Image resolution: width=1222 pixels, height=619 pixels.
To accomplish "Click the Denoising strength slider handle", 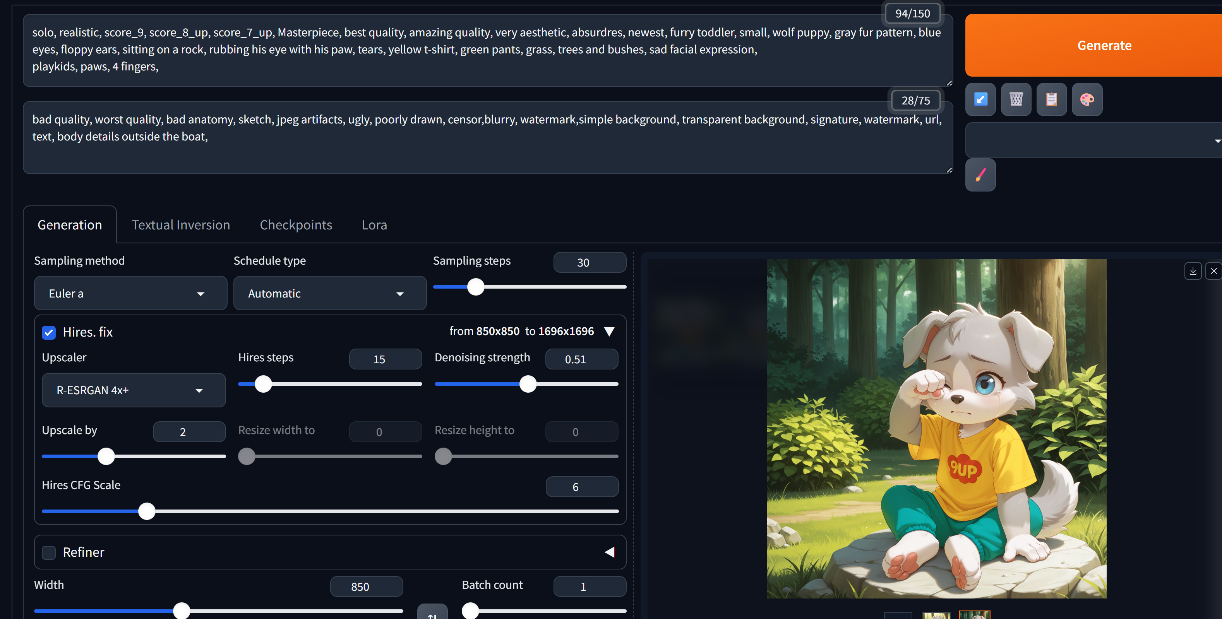I will pyautogui.click(x=528, y=384).
